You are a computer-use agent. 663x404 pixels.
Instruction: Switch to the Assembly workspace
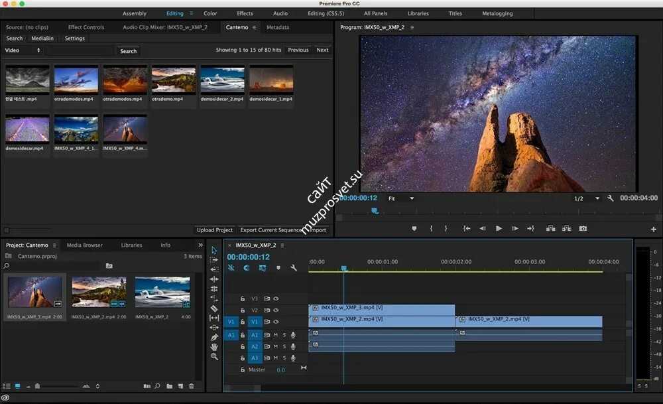click(x=135, y=13)
